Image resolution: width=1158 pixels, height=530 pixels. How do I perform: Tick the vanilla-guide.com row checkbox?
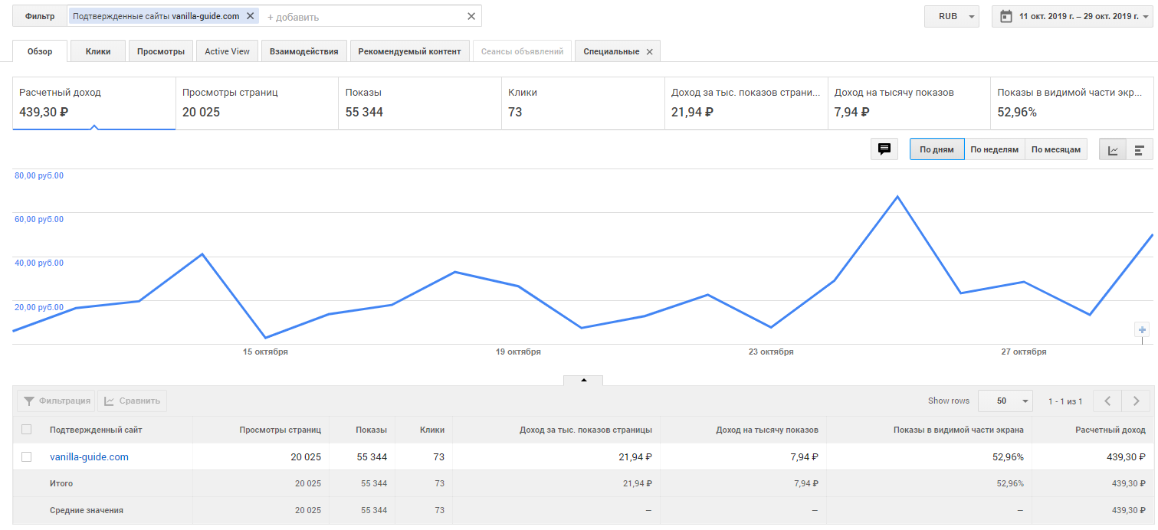27,456
